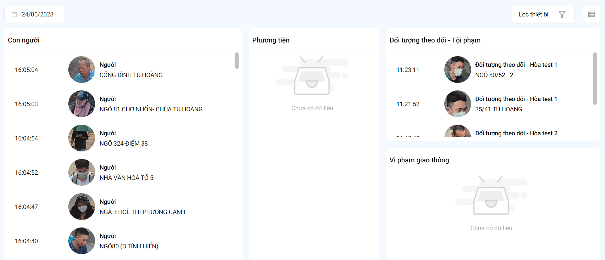
Task: Open thumbnail of person at 16:05:04
Action: coord(82,70)
